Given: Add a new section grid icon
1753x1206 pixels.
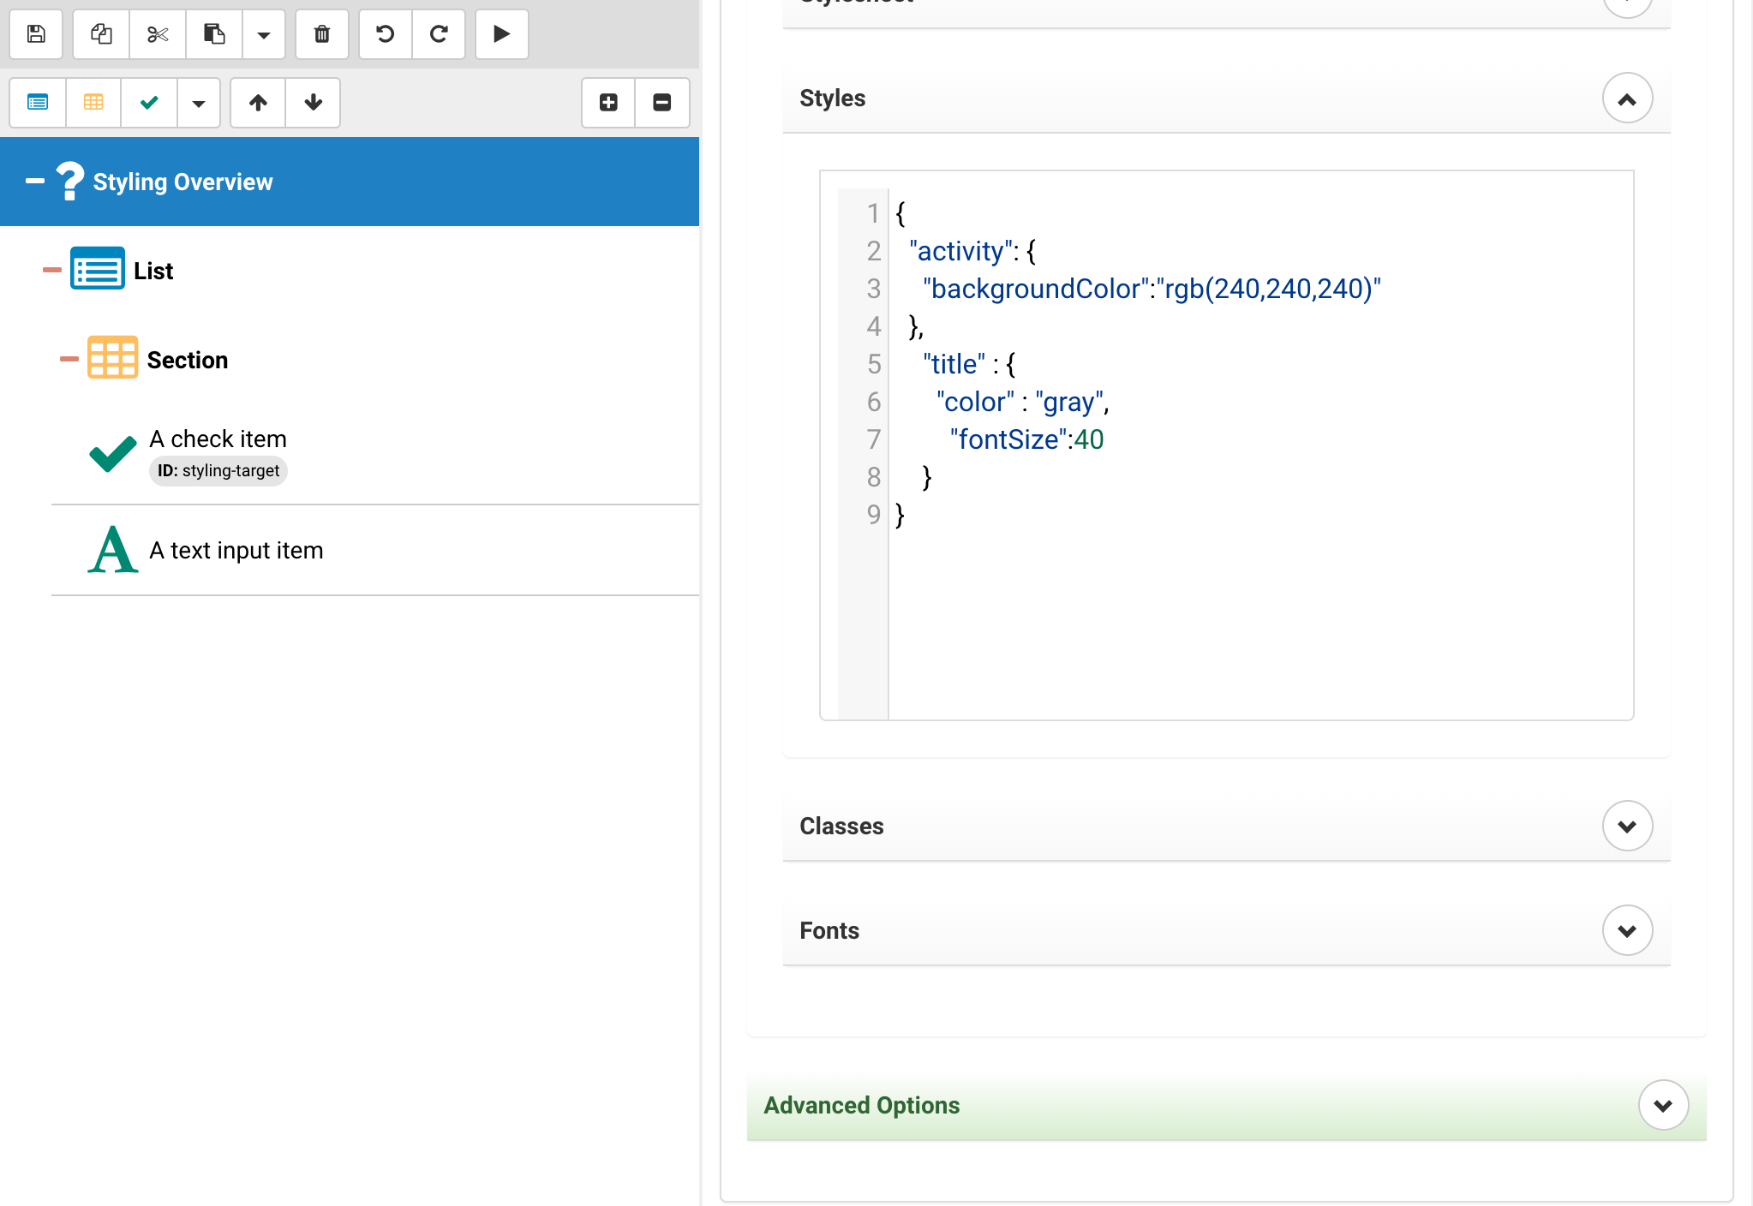Looking at the screenshot, I should click(x=93, y=103).
